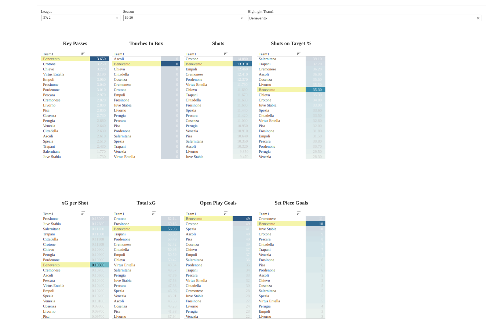Image resolution: width=488 pixels, height=324 pixels.
Task: Select Trapani in Shots on Target % table
Action: click(x=265, y=64)
